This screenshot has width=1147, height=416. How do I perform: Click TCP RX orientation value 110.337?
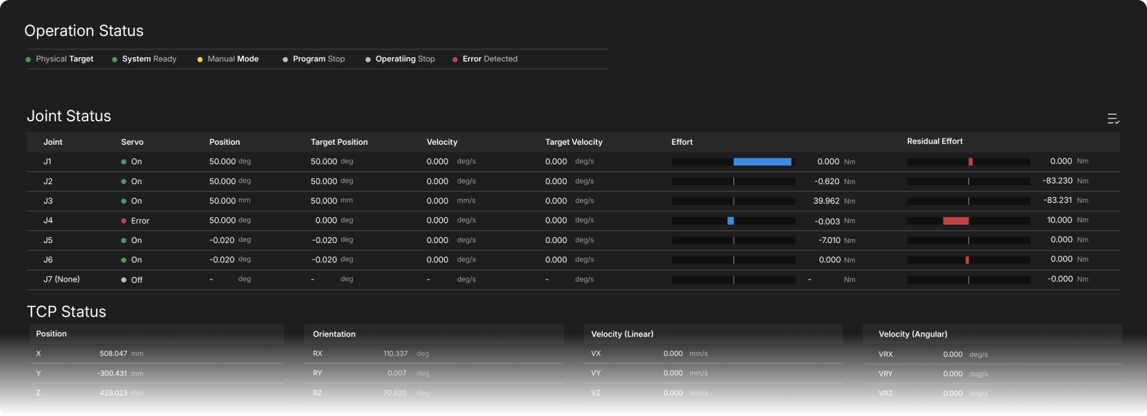pyautogui.click(x=396, y=354)
